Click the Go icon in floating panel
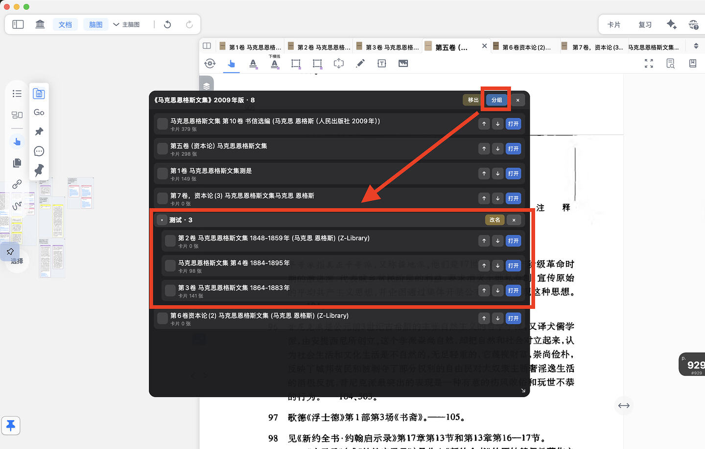Image resolution: width=705 pixels, height=449 pixels. 39,112
